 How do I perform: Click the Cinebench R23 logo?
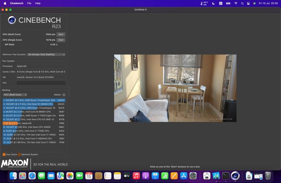coord(35,22)
